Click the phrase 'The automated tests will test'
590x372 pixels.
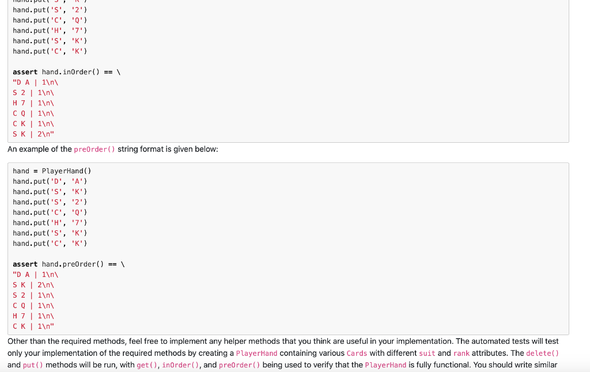coord(507,341)
